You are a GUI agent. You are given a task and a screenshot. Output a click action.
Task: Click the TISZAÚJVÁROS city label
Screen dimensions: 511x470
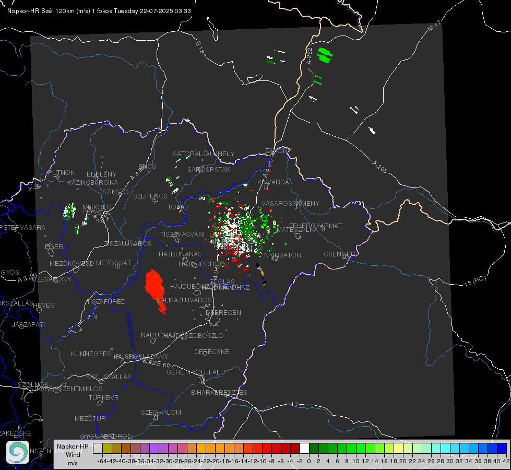click(x=128, y=244)
